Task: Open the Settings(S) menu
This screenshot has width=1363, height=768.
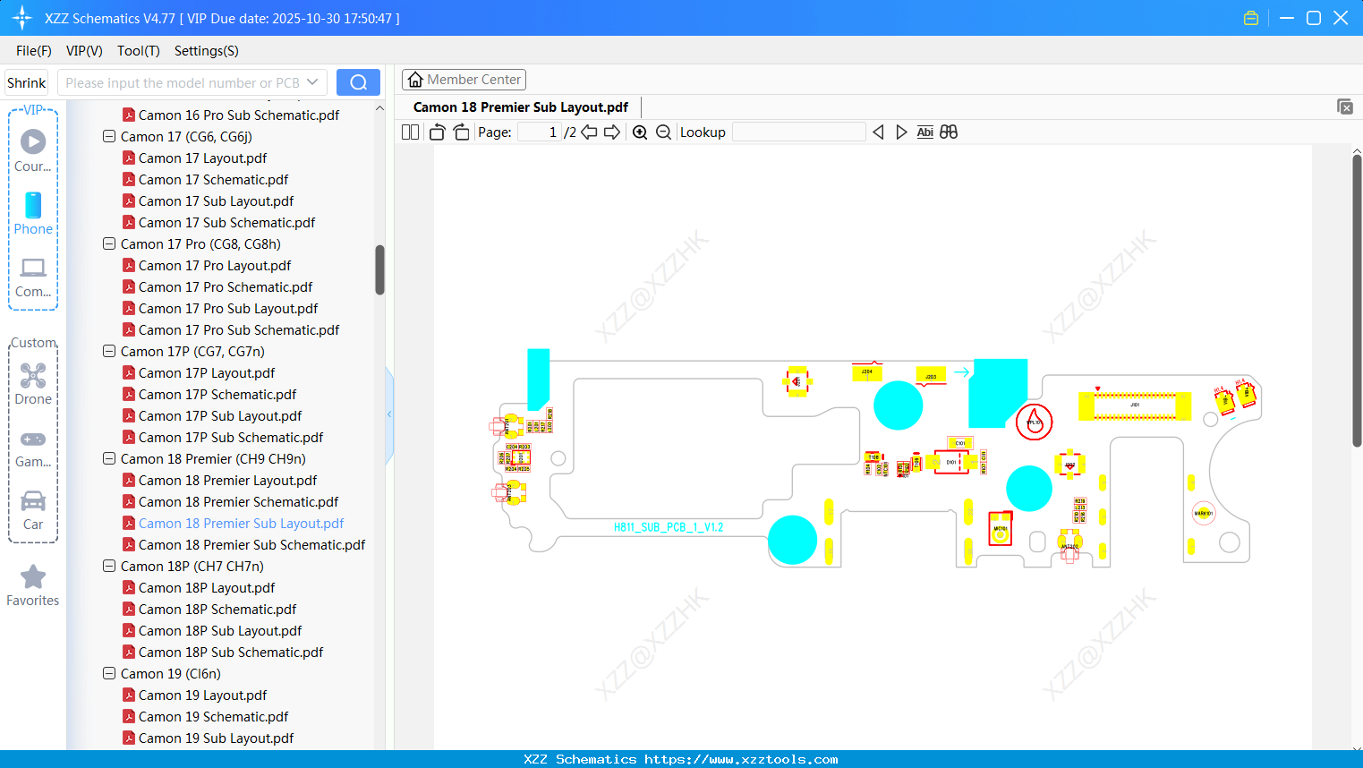Action: (207, 51)
